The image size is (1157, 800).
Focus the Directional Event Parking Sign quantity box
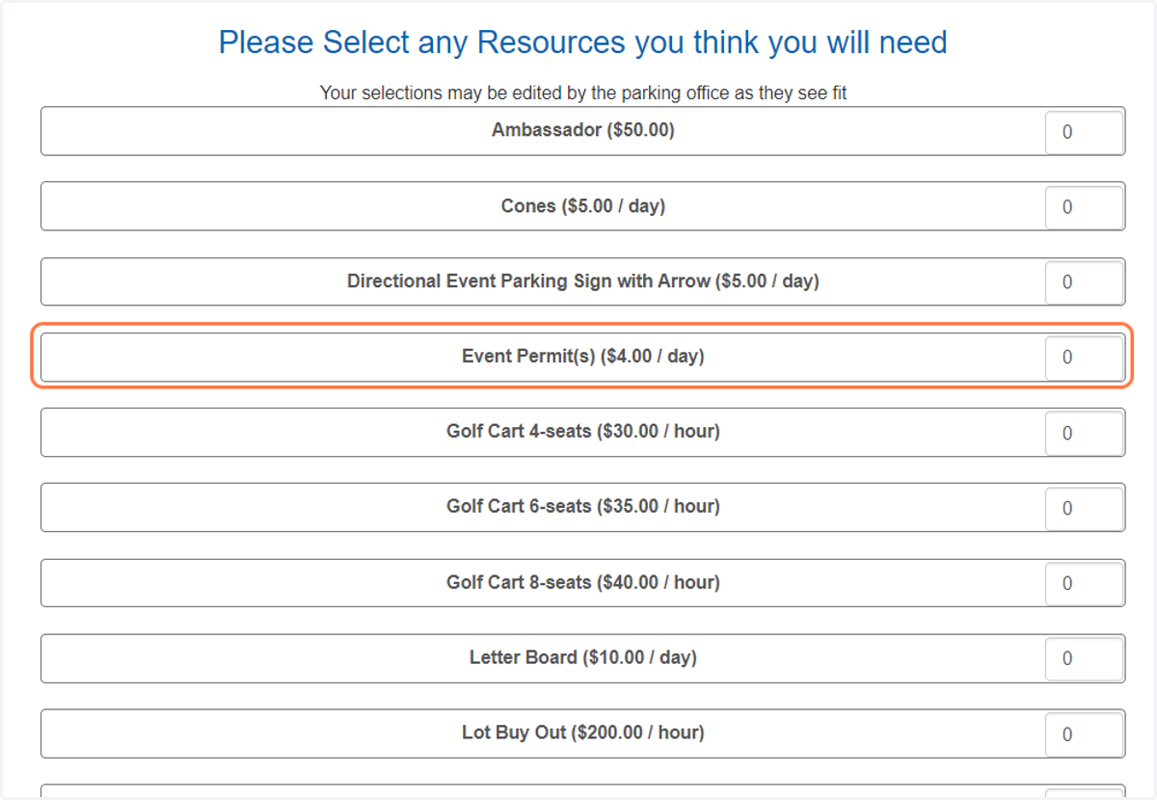pos(1085,282)
